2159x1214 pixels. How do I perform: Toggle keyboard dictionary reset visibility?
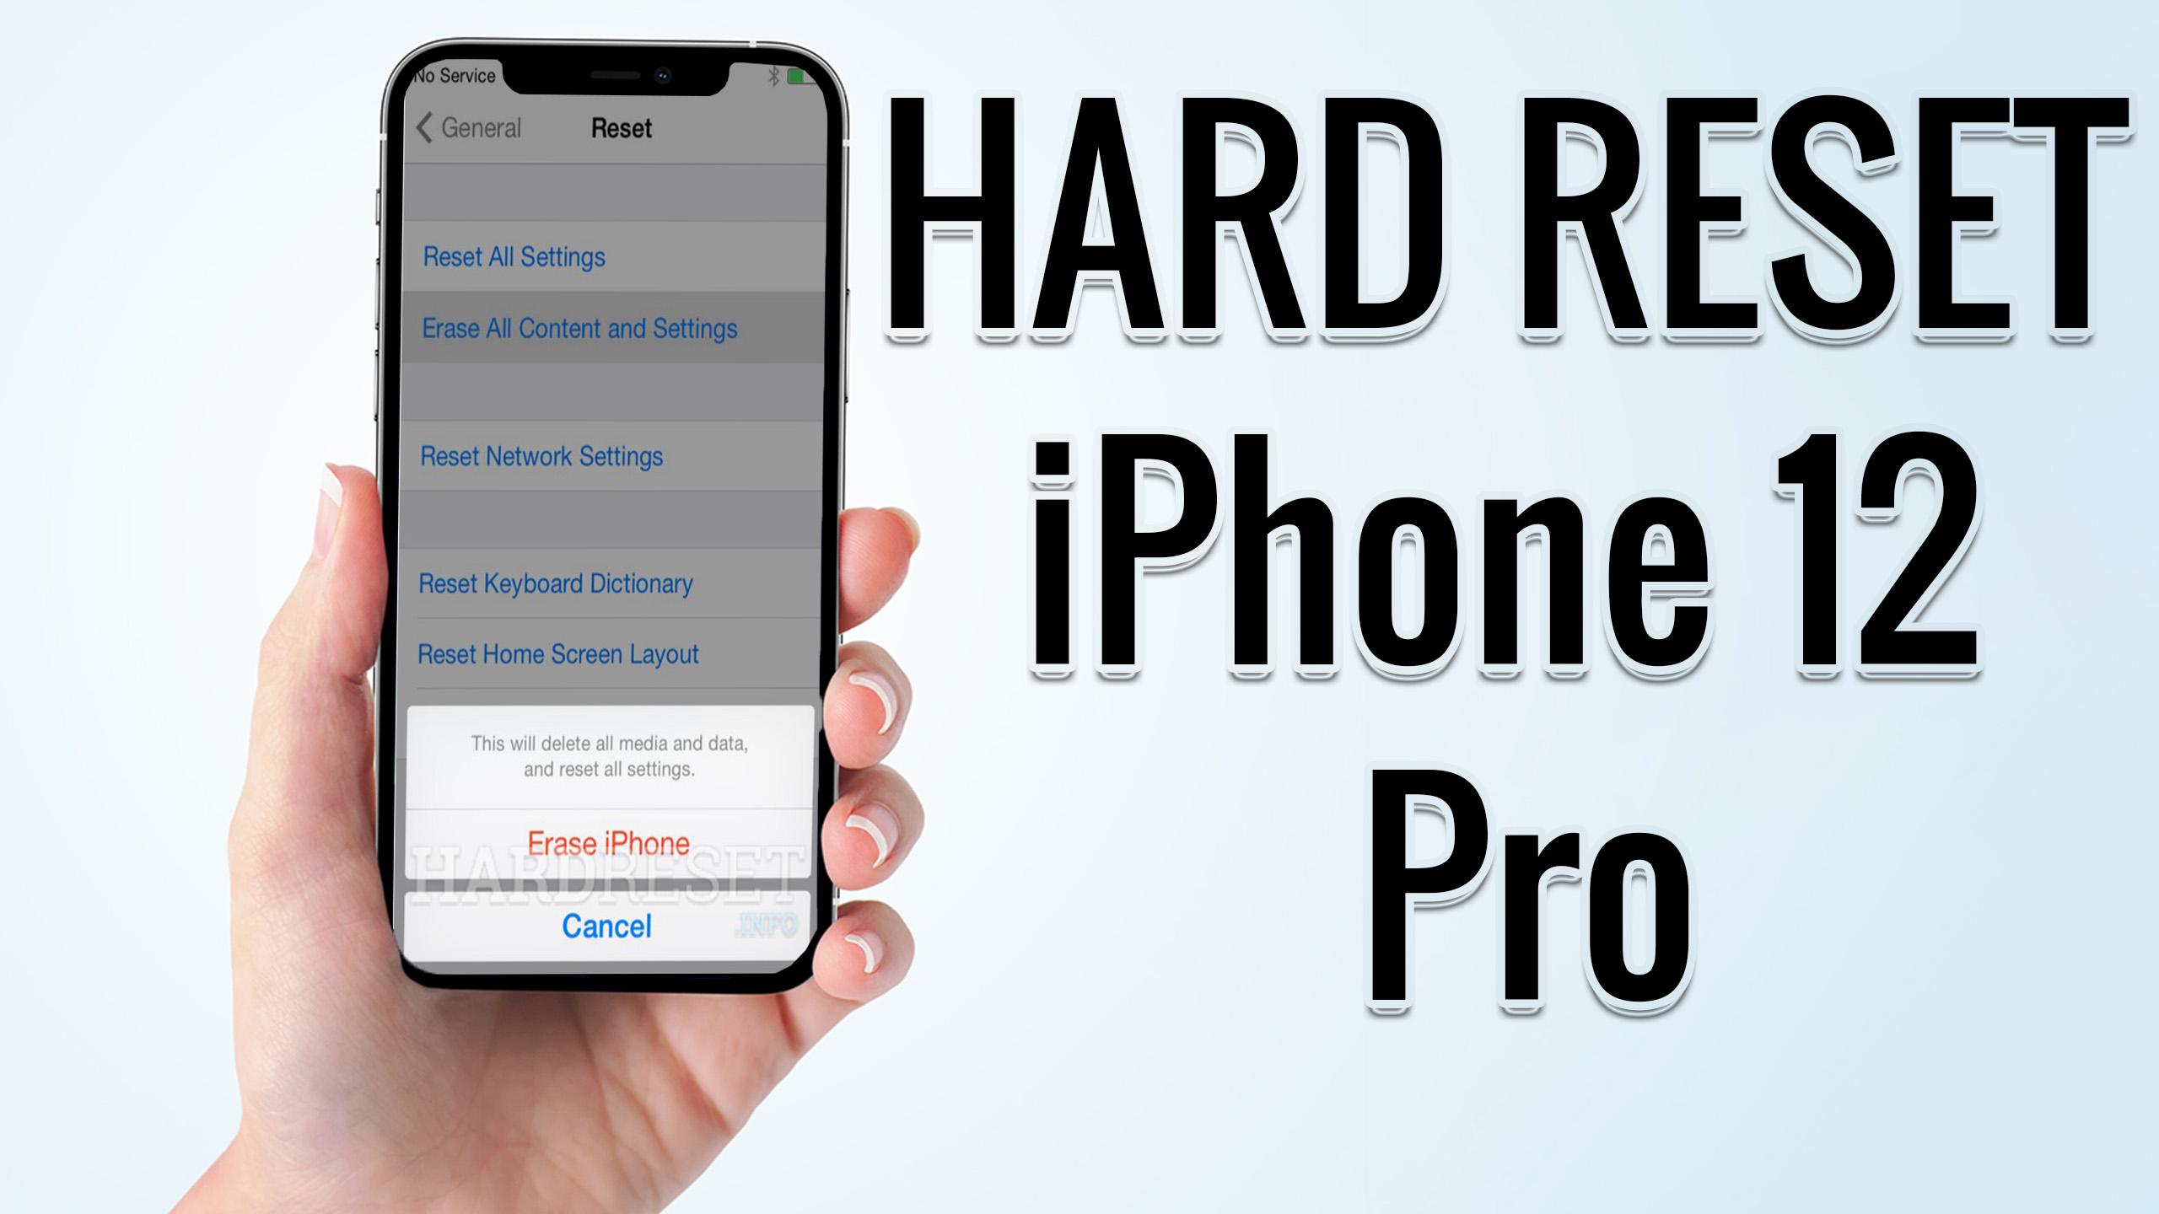555,583
